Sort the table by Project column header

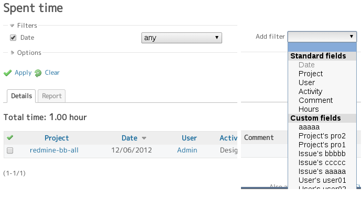57,138
